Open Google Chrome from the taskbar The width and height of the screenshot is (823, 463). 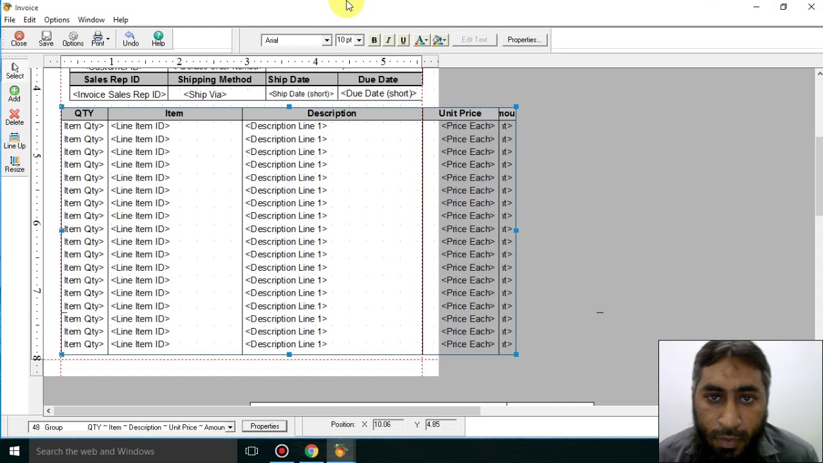(311, 451)
